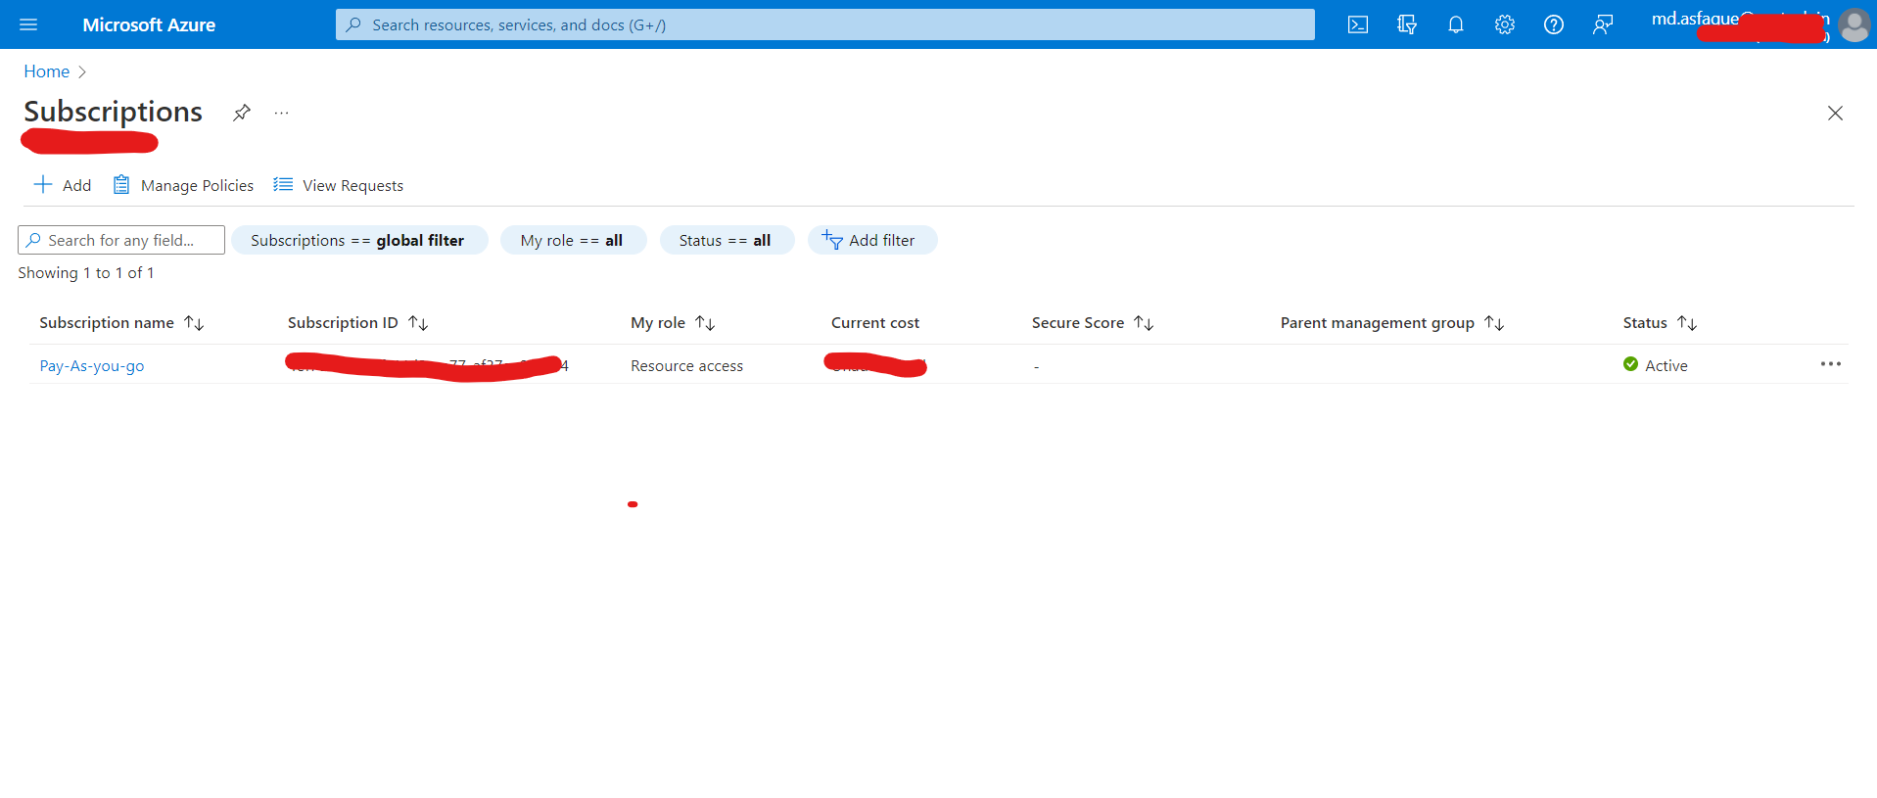Viewport: 1877px width, 798px height.
Task: Go to Home breadcrumb
Action: (x=46, y=71)
